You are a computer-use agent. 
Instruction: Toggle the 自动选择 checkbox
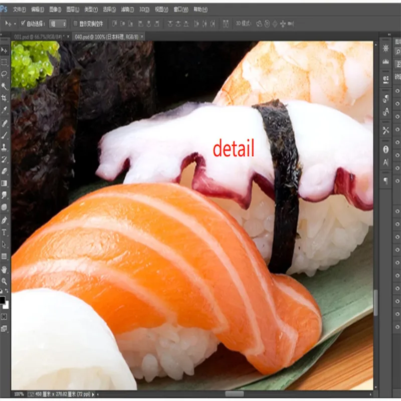pyautogui.click(x=23, y=23)
